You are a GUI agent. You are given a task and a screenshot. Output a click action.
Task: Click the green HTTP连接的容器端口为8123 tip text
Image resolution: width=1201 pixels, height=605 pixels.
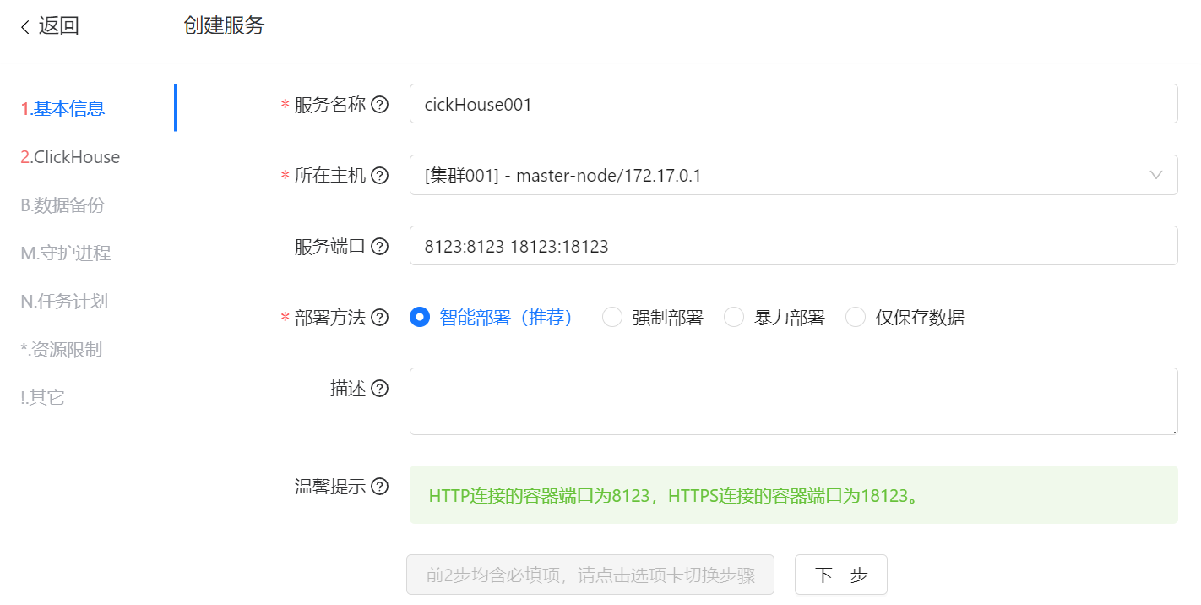point(674,495)
